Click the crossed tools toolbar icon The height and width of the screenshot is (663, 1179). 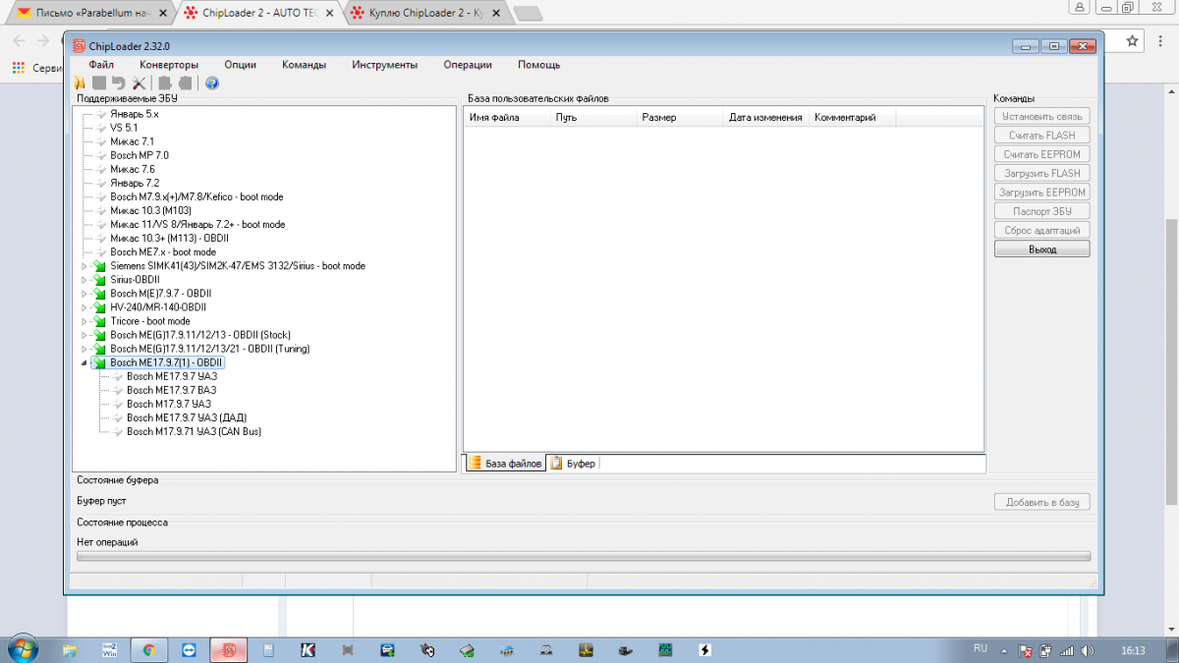(x=139, y=83)
